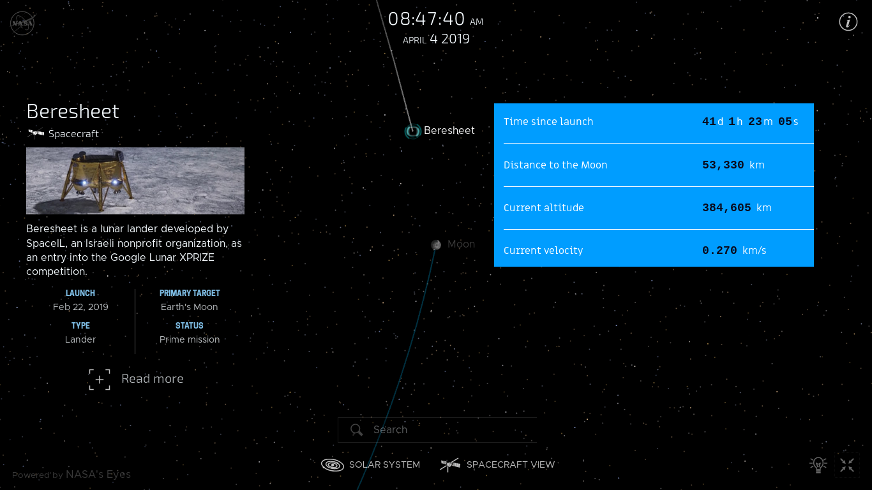Click the status Prime mission
The height and width of the screenshot is (490, 872).
190,340
